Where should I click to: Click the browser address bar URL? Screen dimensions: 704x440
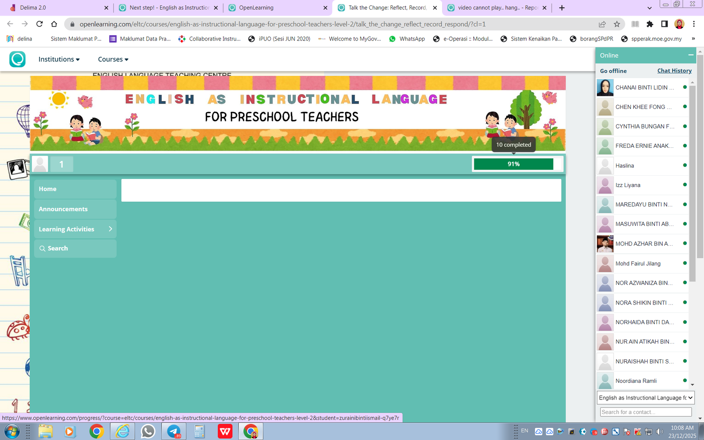click(x=282, y=24)
